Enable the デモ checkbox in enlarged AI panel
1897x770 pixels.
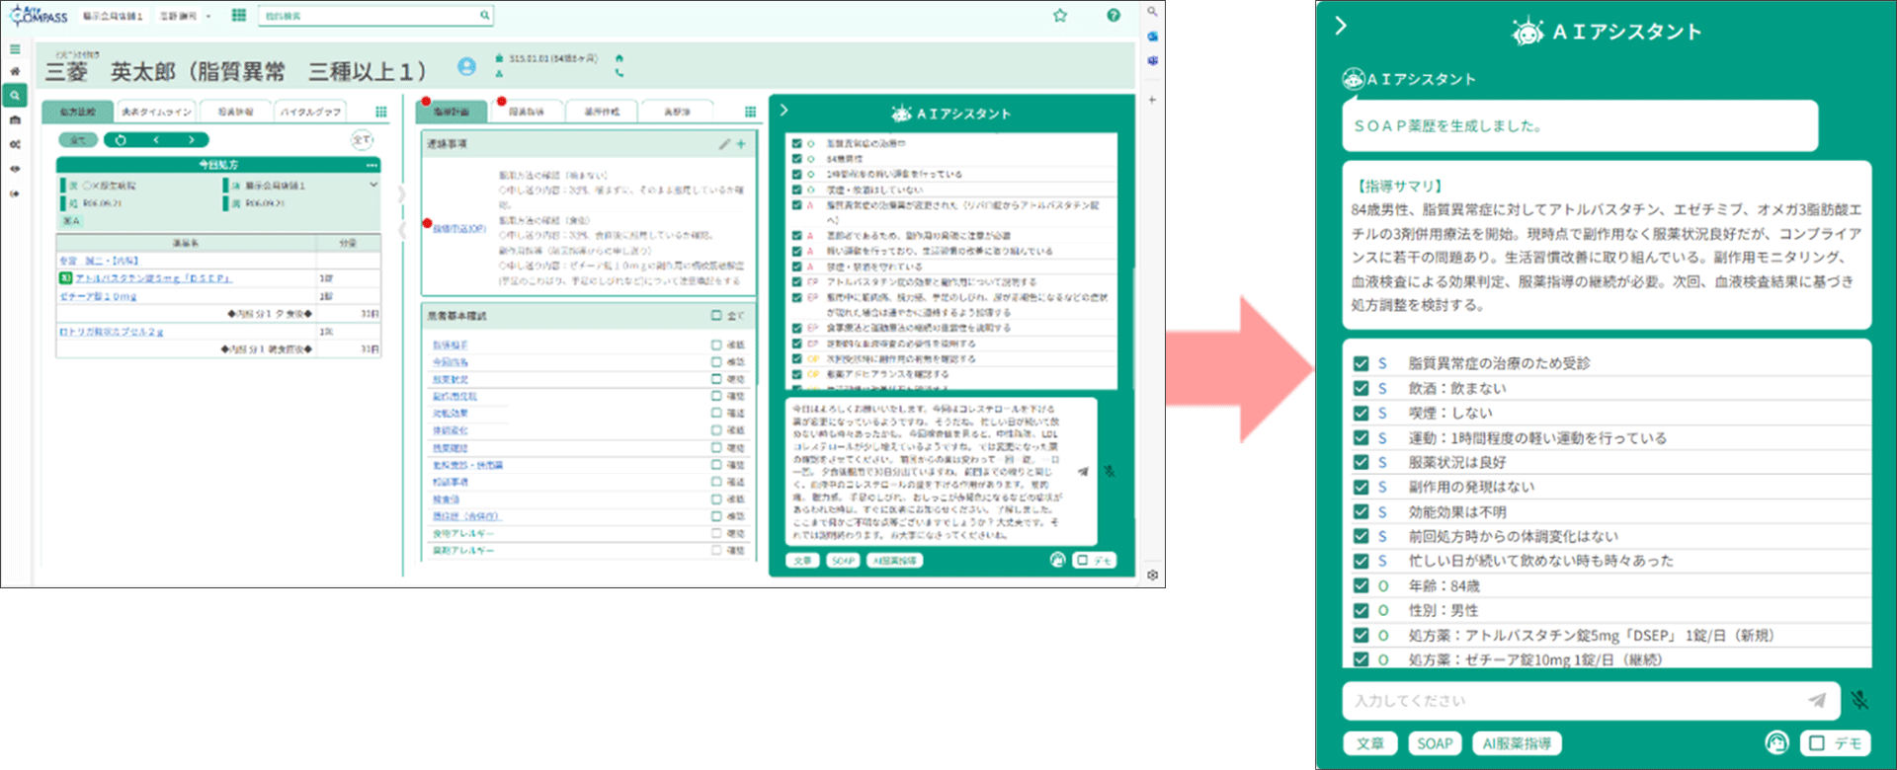coord(1817,742)
